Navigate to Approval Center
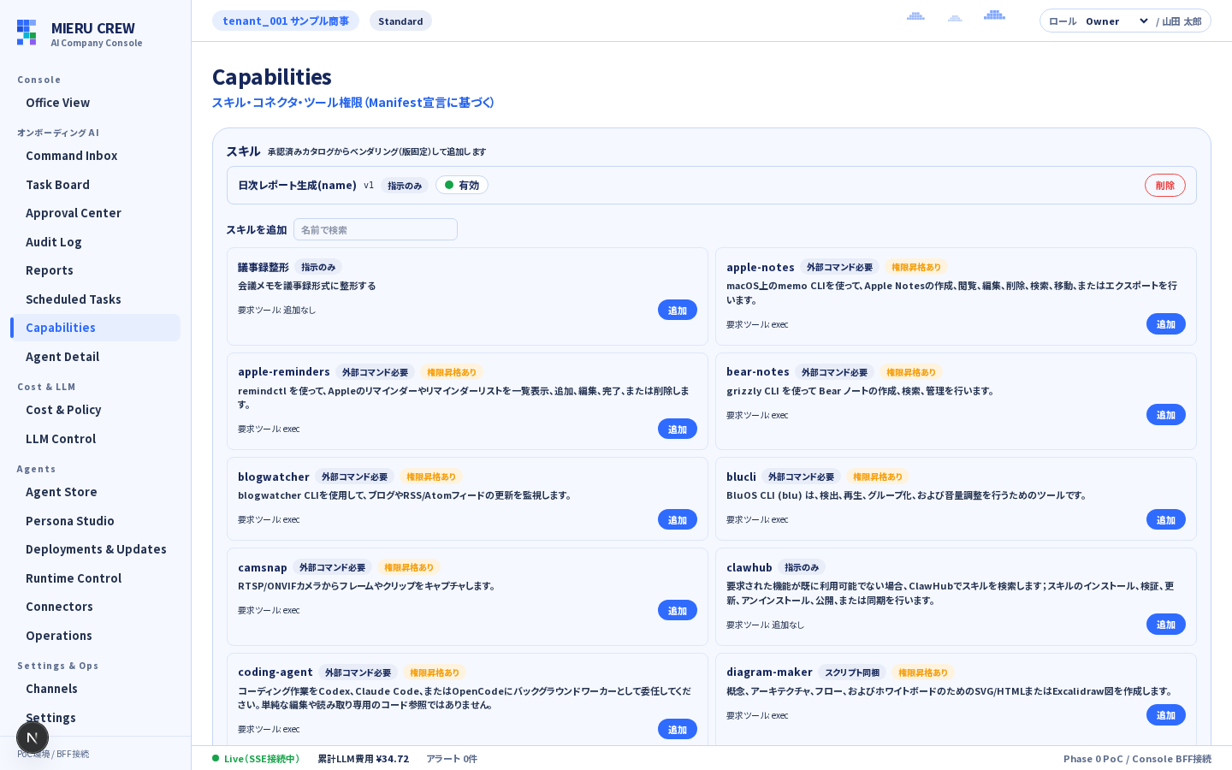This screenshot has width=1232, height=770. click(x=95, y=213)
